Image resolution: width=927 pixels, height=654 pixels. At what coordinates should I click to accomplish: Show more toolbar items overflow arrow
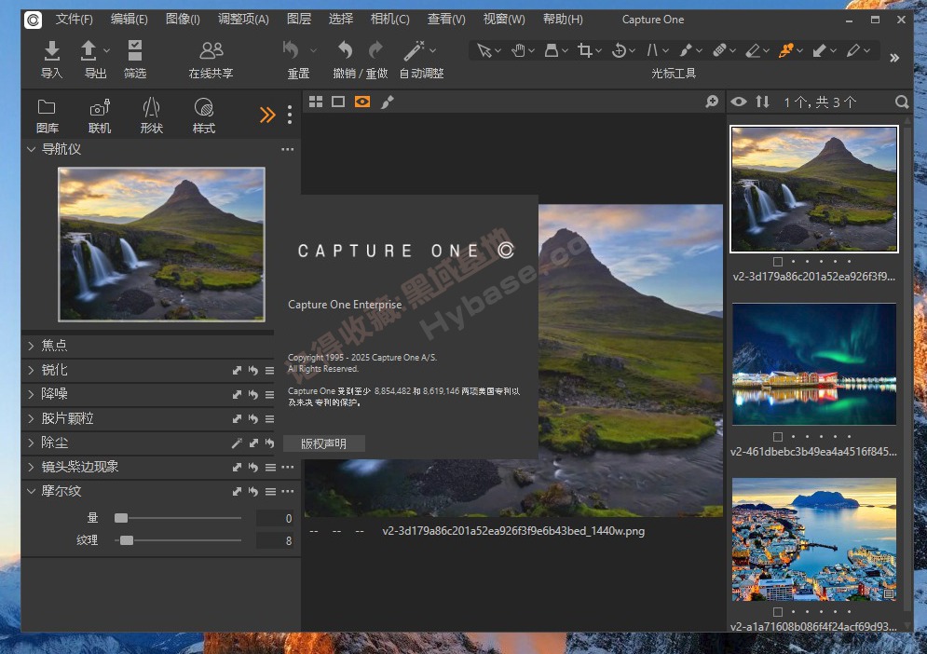click(x=893, y=58)
